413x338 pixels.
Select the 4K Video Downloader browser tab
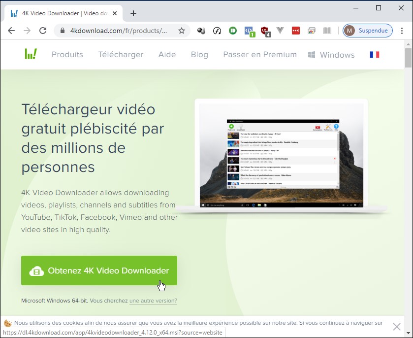63,13
